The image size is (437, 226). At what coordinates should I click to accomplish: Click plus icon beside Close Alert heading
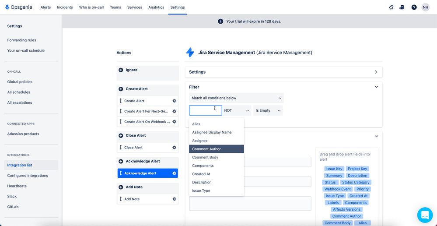click(x=121, y=136)
